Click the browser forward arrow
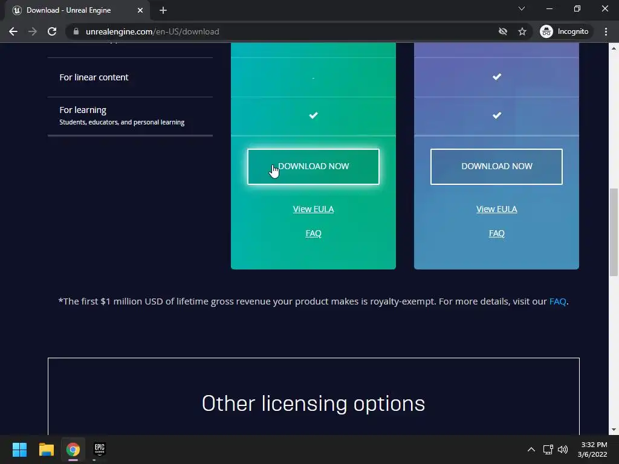 click(x=33, y=31)
